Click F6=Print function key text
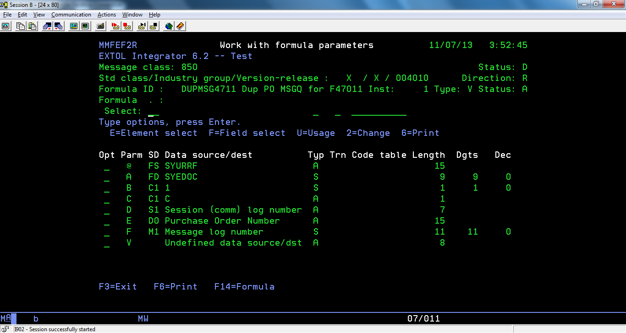This screenshot has width=626, height=333. point(176,287)
